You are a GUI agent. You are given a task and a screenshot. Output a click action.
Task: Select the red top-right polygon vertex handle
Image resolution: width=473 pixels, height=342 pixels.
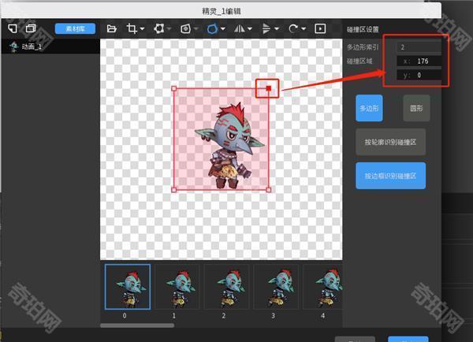269,88
